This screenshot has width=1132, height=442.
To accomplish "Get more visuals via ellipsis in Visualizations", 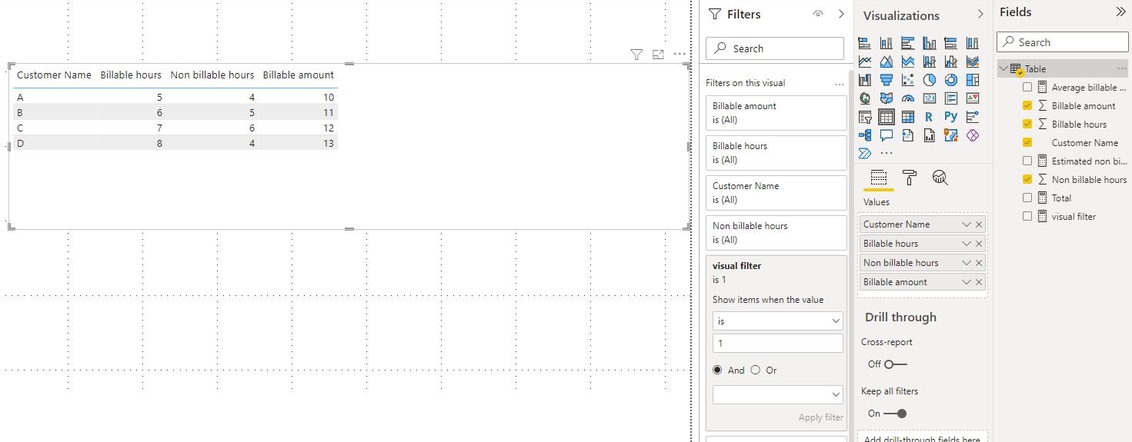I will tap(887, 154).
